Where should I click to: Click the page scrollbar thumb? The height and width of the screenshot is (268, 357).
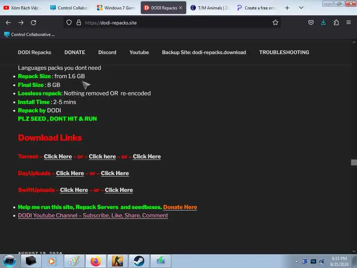354,162
